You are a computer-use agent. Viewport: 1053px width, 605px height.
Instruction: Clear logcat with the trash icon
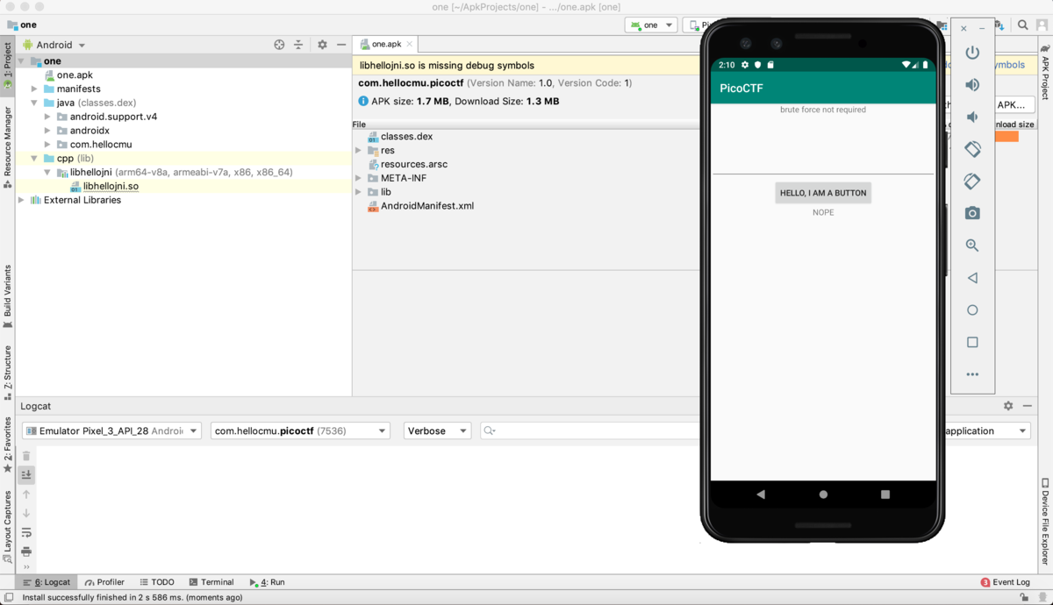pyautogui.click(x=26, y=455)
